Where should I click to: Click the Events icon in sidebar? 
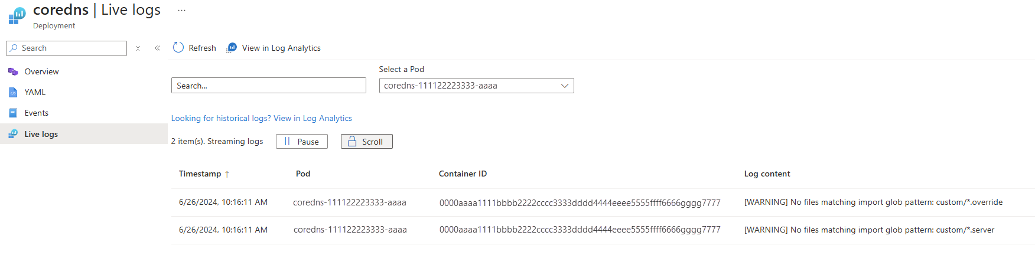13,113
